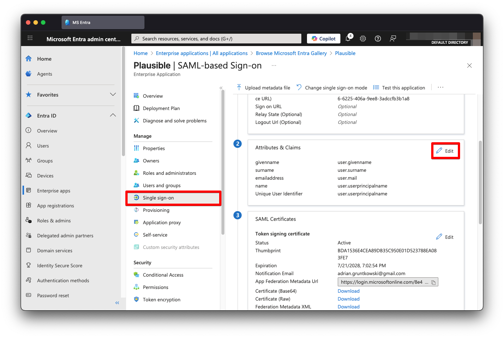This screenshot has height=338, width=504.
Task: Open the Single sign-on menu item
Action: coord(158,198)
